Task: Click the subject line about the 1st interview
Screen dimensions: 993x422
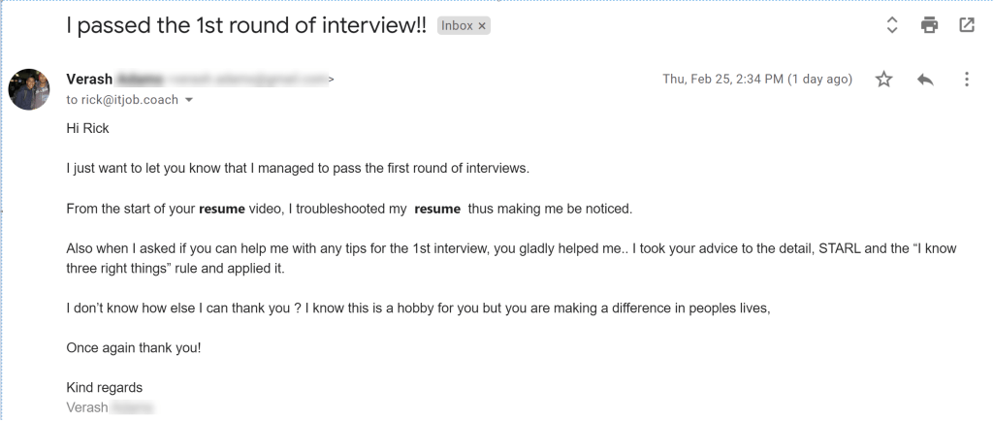Action: tap(245, 26)
